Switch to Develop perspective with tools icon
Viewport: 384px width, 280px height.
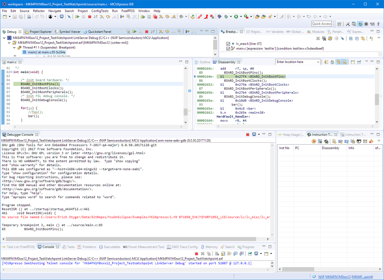[x=347, y=24]
